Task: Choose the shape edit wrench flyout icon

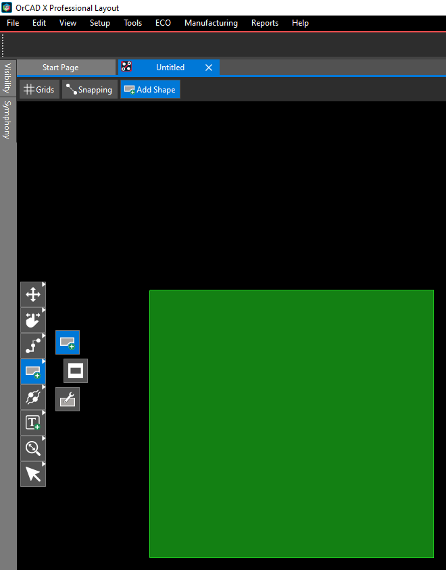Action: 68,399
